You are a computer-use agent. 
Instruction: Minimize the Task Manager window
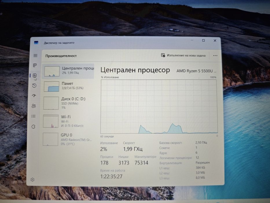coord(192,40)
